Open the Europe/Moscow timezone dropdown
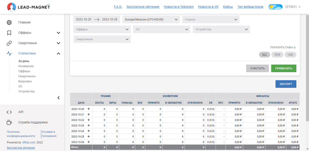 coord(151,19)
